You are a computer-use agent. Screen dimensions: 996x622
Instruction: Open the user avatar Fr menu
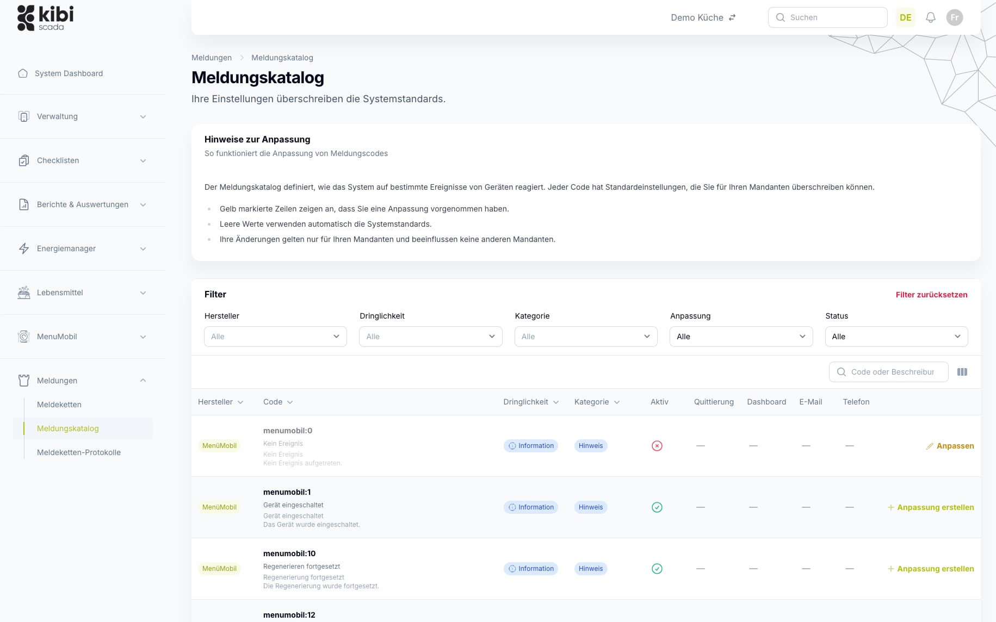coord(955,17)
